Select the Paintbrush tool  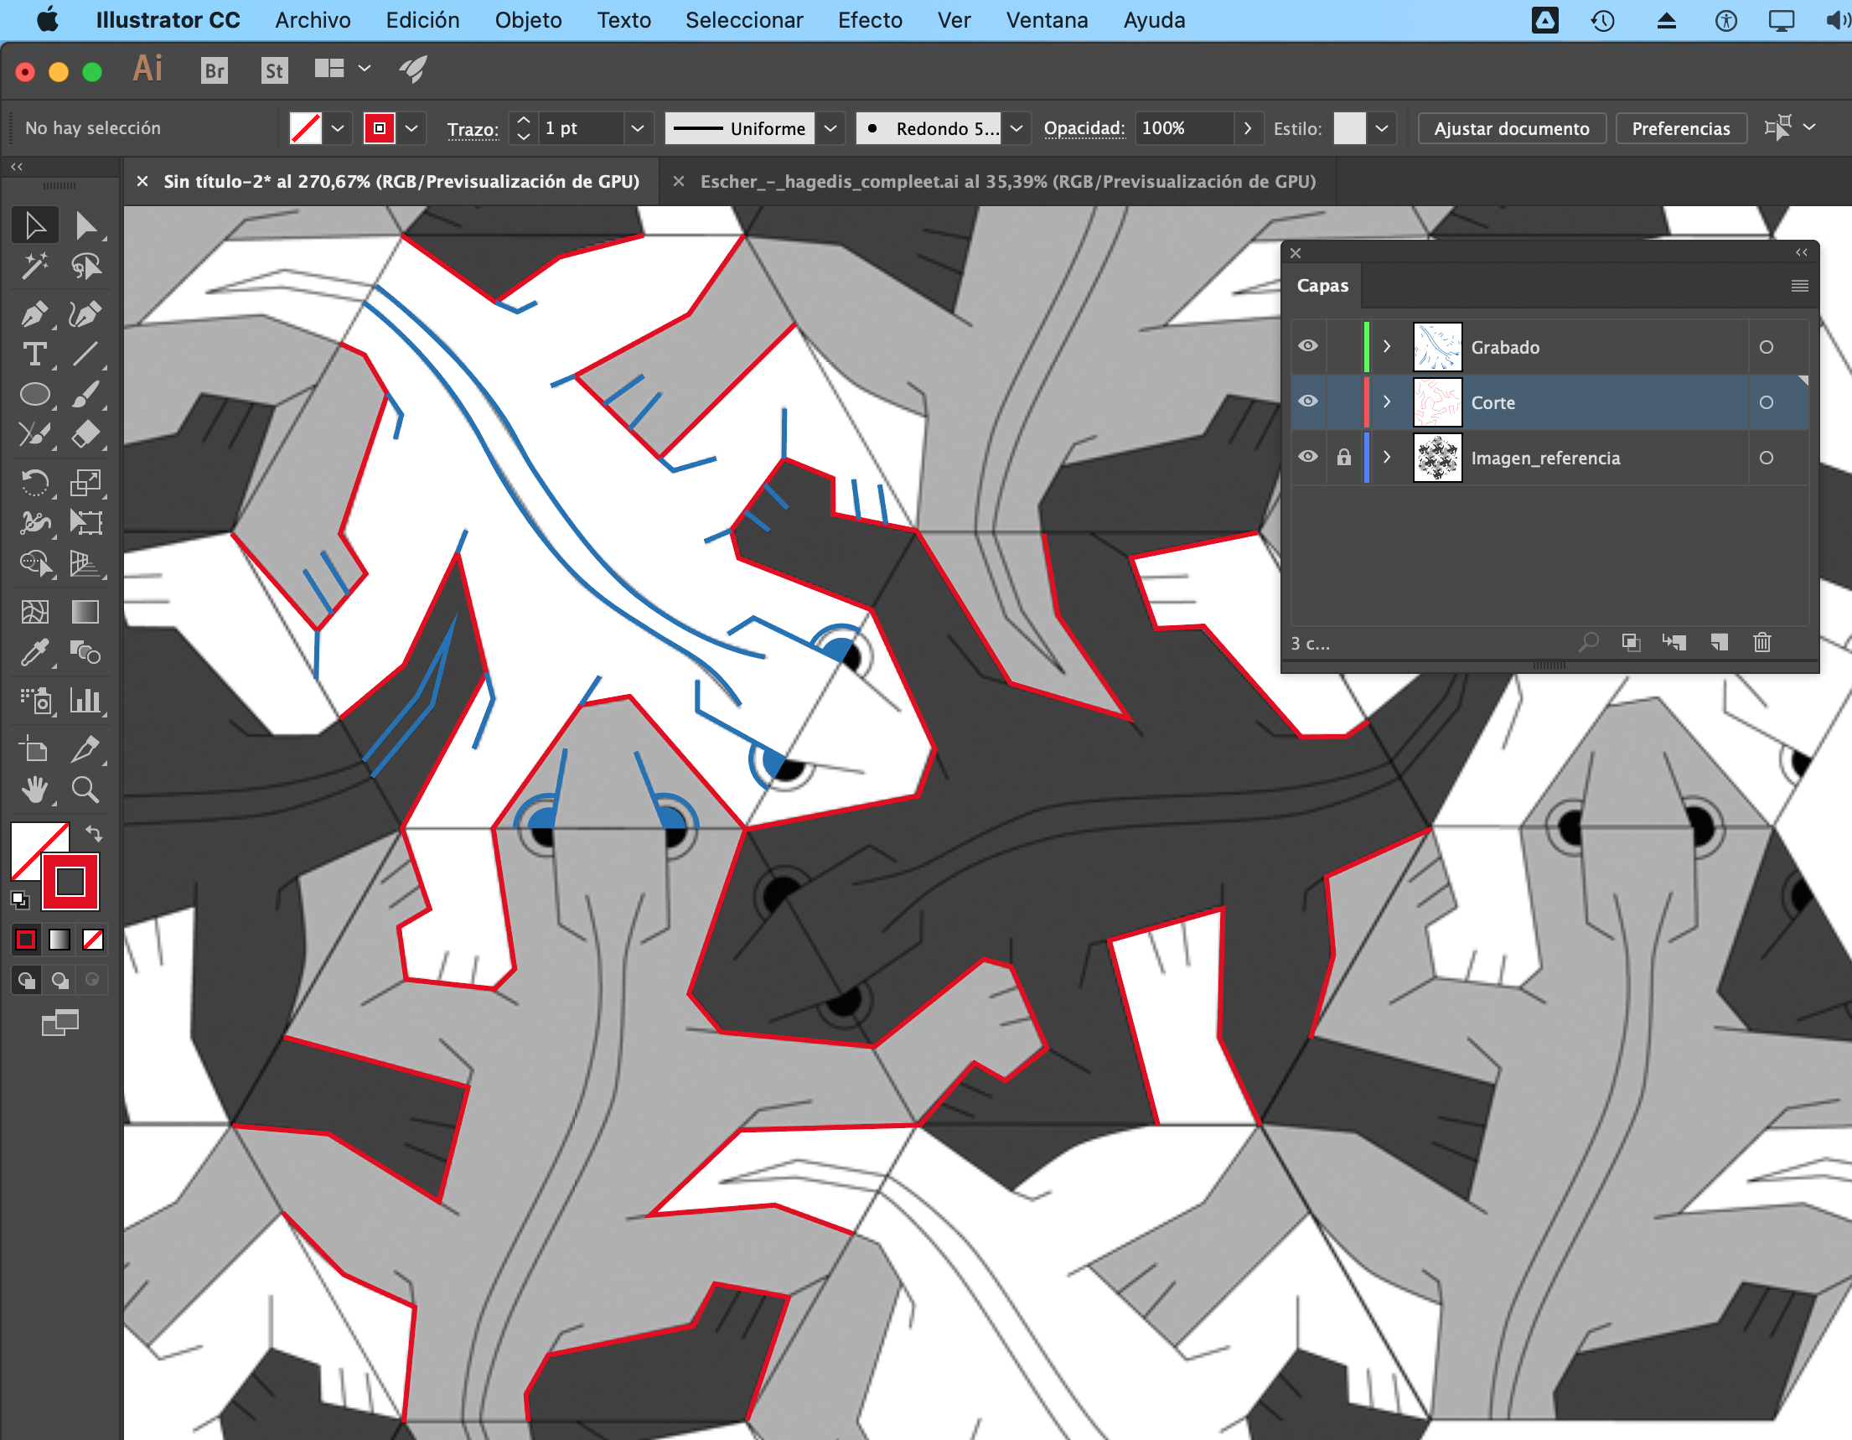coord(85,394)
